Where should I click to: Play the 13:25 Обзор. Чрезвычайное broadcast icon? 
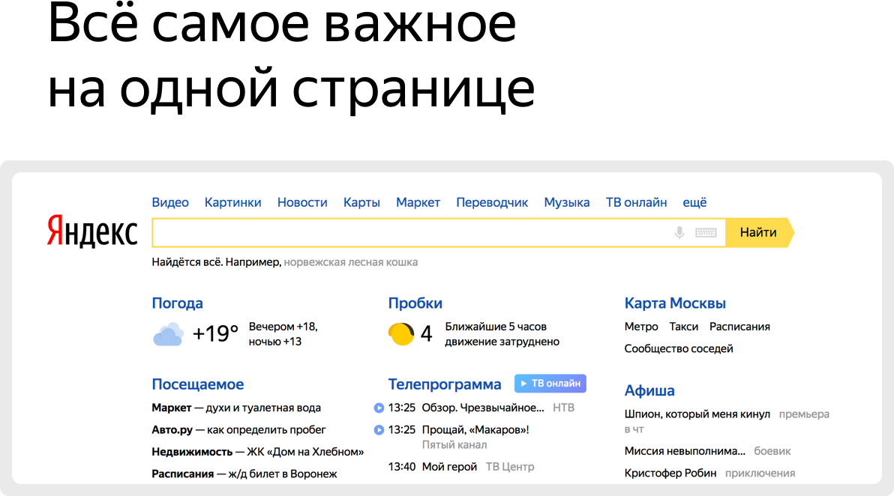tap(379, 408)
